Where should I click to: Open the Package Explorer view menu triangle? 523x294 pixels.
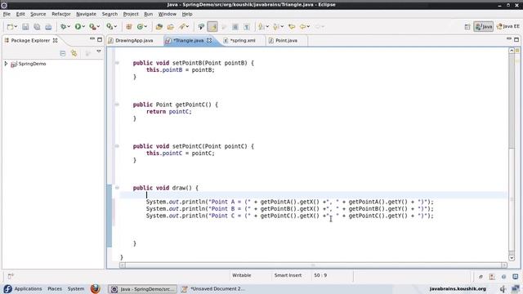[99, 51]
